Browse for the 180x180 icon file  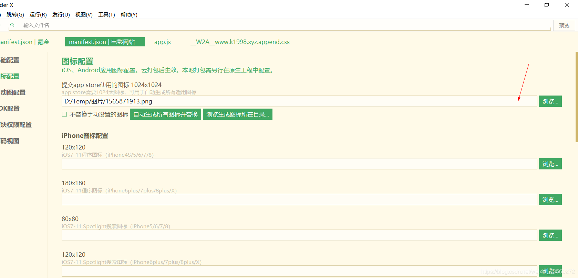click(550, 200)
